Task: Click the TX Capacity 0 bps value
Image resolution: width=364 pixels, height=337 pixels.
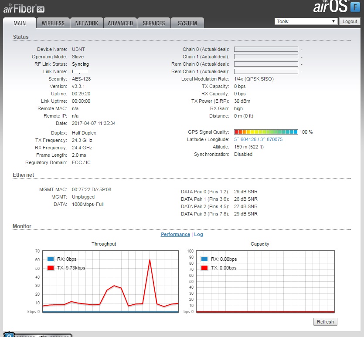Action: pos(240,86)
